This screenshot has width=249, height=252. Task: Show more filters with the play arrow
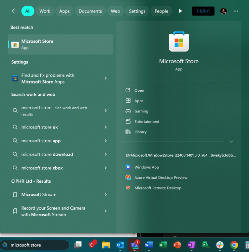click(x=180, y=11)
